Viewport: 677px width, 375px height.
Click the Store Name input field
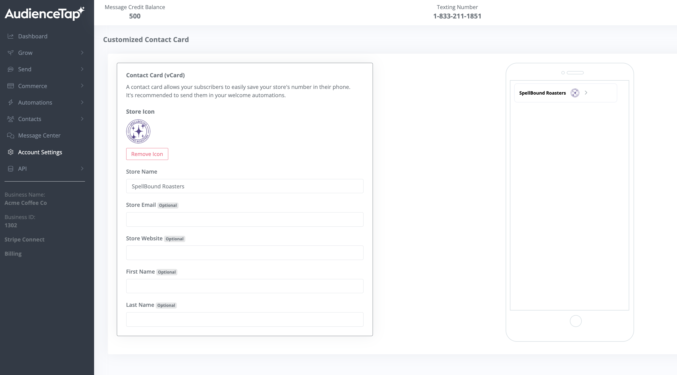point(244,186)
